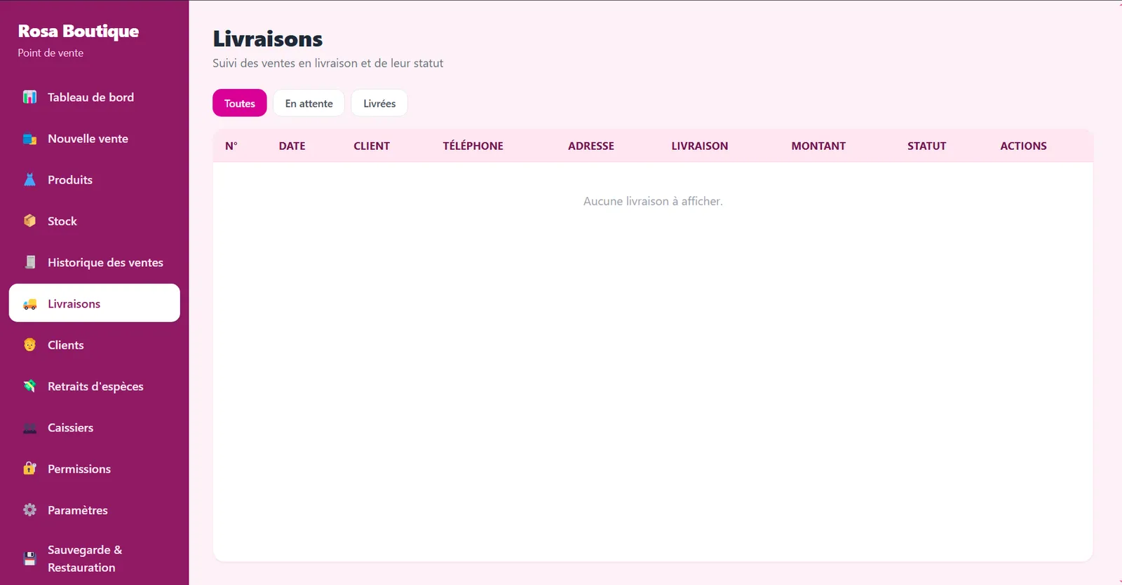1122x585 pixels.
Task: Click the Livraisons page heading
Action: pyautogui.click(x=268, y=39)
